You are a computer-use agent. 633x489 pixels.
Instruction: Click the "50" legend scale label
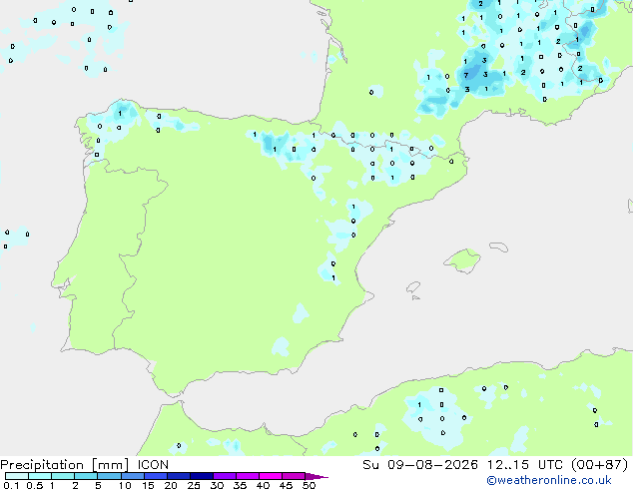tap(309, 485)
